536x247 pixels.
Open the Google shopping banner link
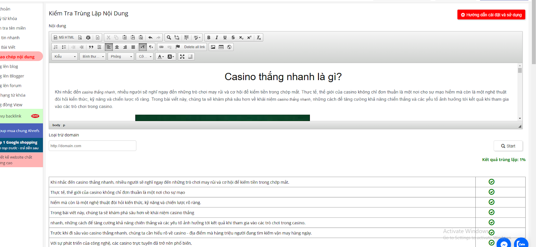pos(21,145)
